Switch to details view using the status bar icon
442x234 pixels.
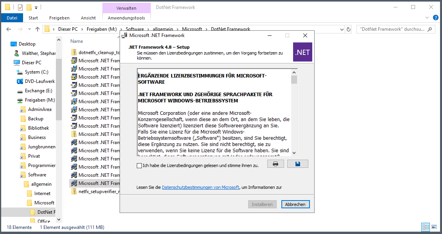coord(426,227)
